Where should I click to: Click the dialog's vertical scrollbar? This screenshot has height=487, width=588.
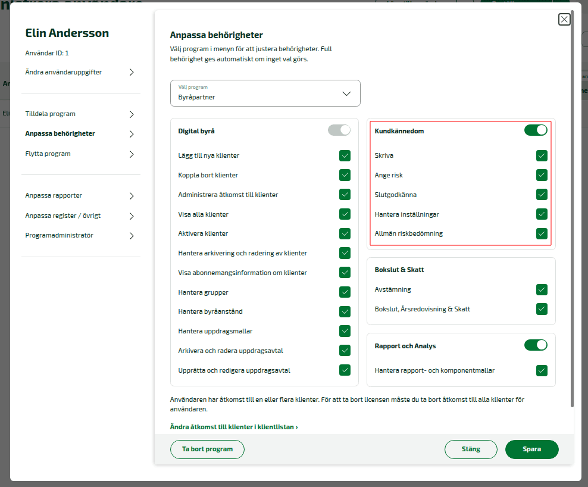coord(572,208)
